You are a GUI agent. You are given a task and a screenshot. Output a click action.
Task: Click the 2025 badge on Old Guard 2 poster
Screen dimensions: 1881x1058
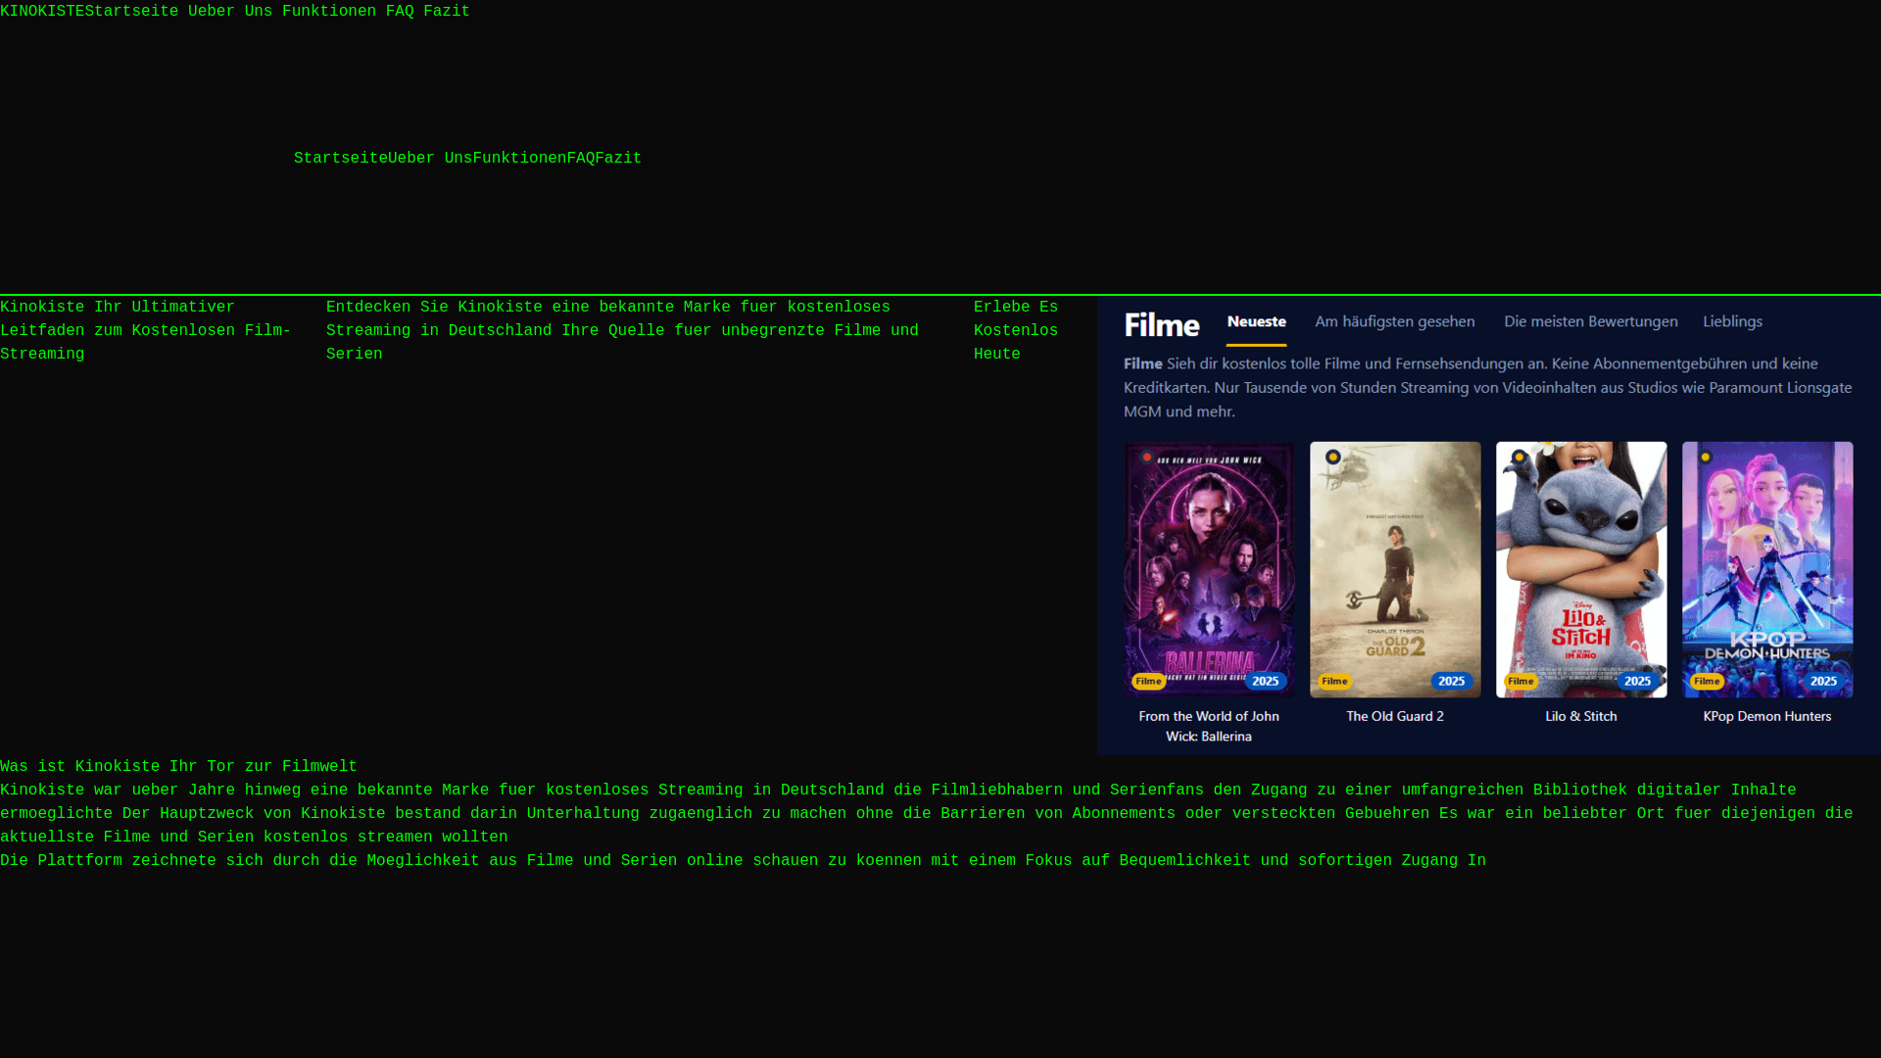pyautogui.click(x=1451, y=682)
